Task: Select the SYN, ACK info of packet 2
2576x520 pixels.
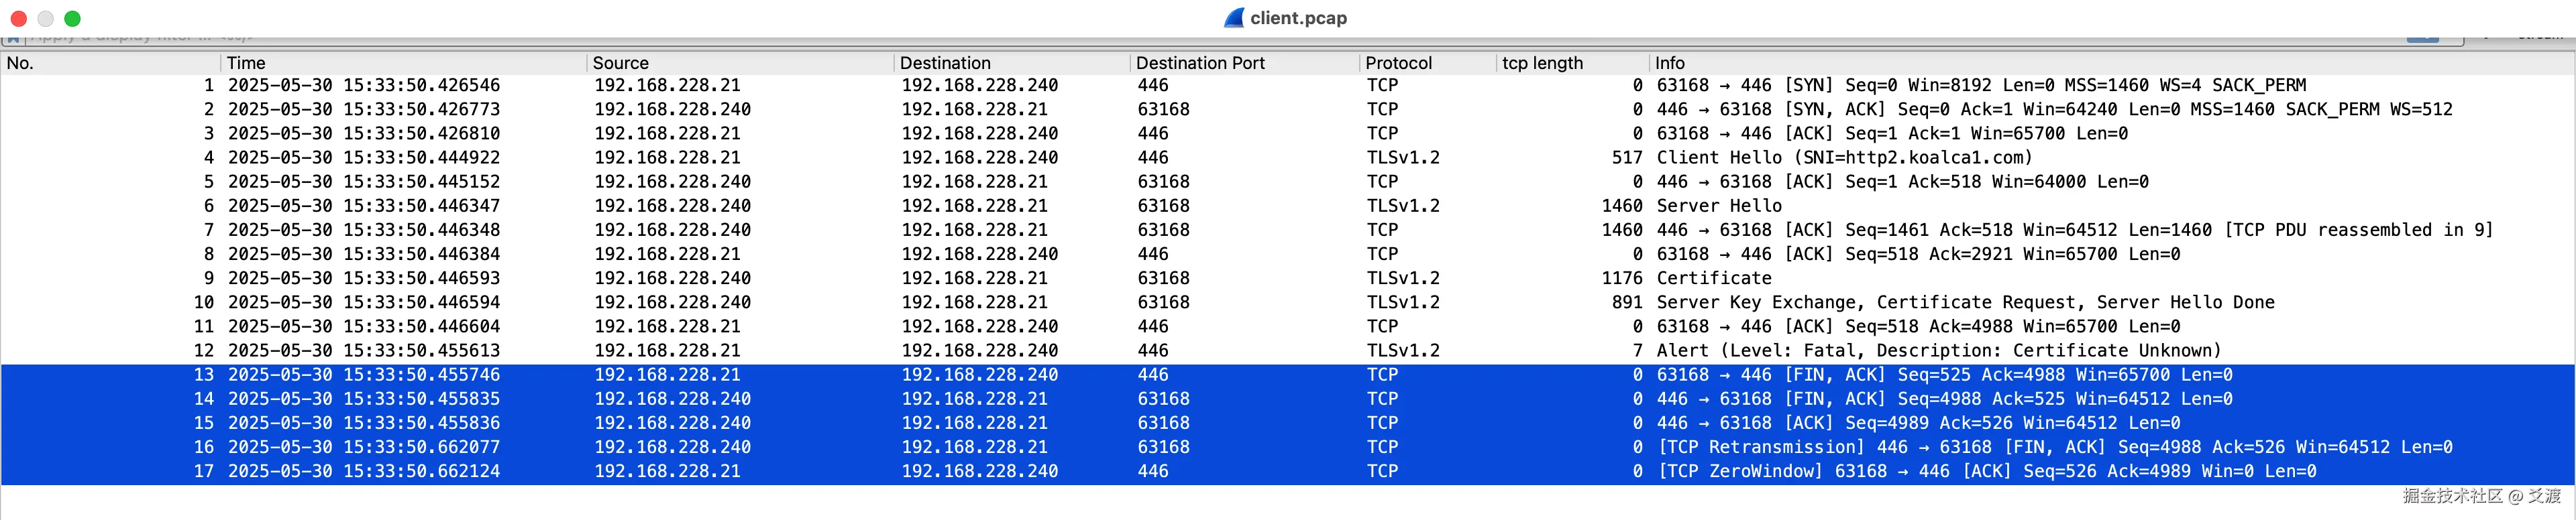Action: (x=2054, y=110)
